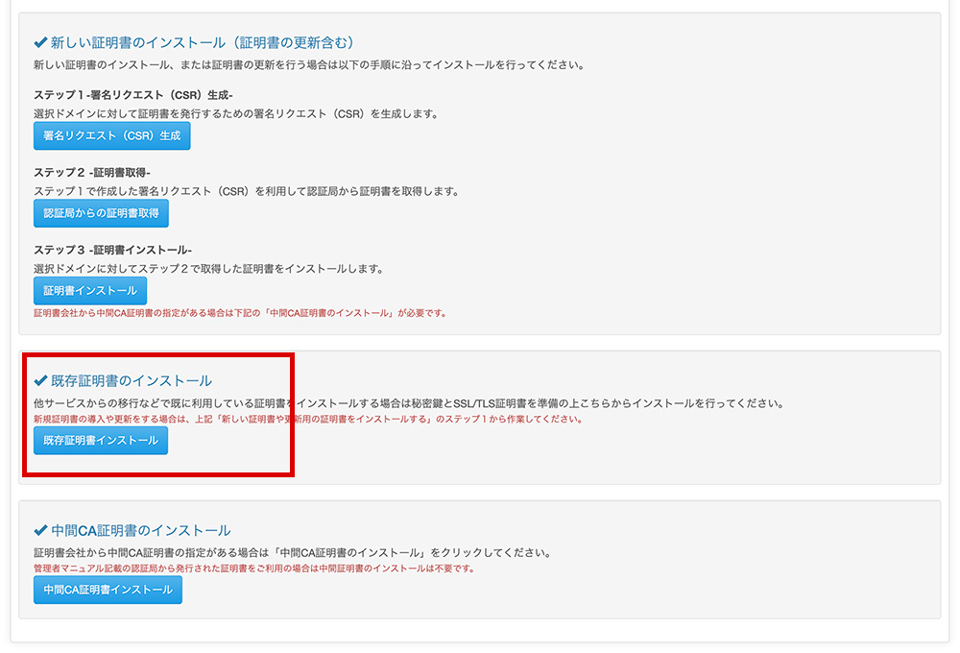Click the 認証局からの証明書取得 button

(x=101, y=213)
